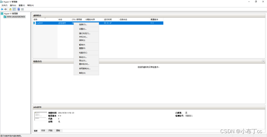Open the 查看(V) menu
Image resolution: width=267 pixels, height=137 pixels.
22,5
